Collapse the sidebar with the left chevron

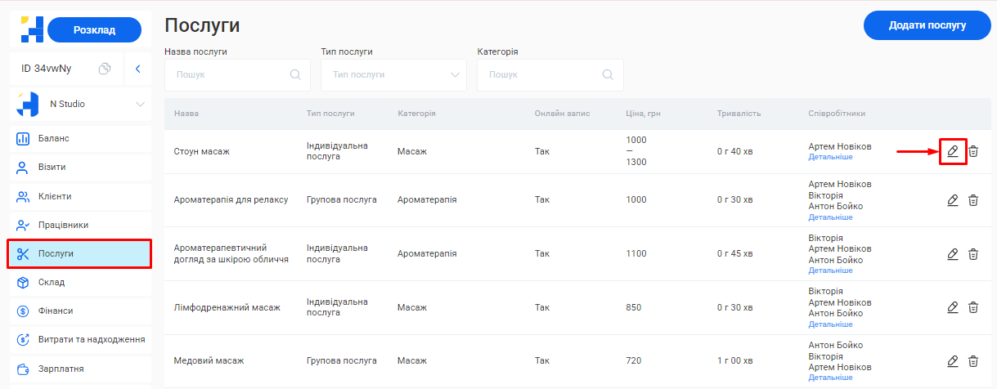coord(138,69)
